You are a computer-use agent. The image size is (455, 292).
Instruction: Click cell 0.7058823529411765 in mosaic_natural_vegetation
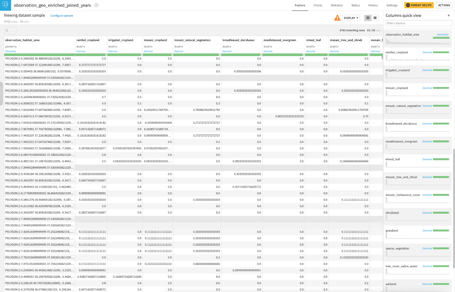pyautogui.click(x=197, y=110)
